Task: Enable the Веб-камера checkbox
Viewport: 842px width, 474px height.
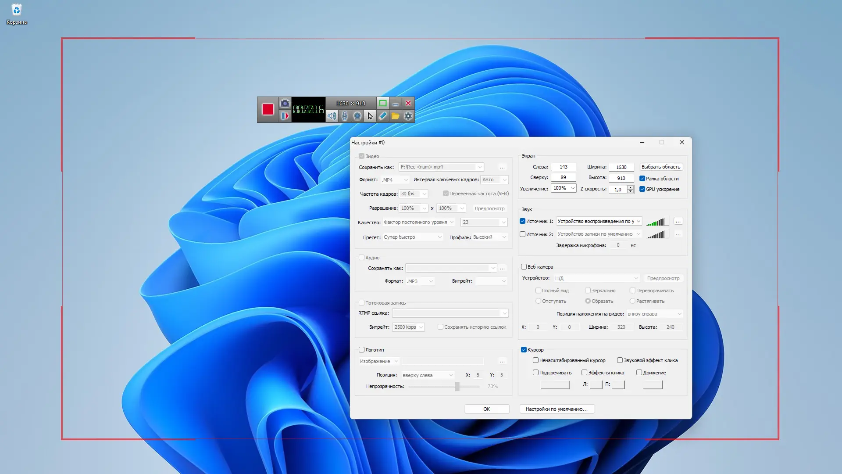Action: [x=524, y=267]
